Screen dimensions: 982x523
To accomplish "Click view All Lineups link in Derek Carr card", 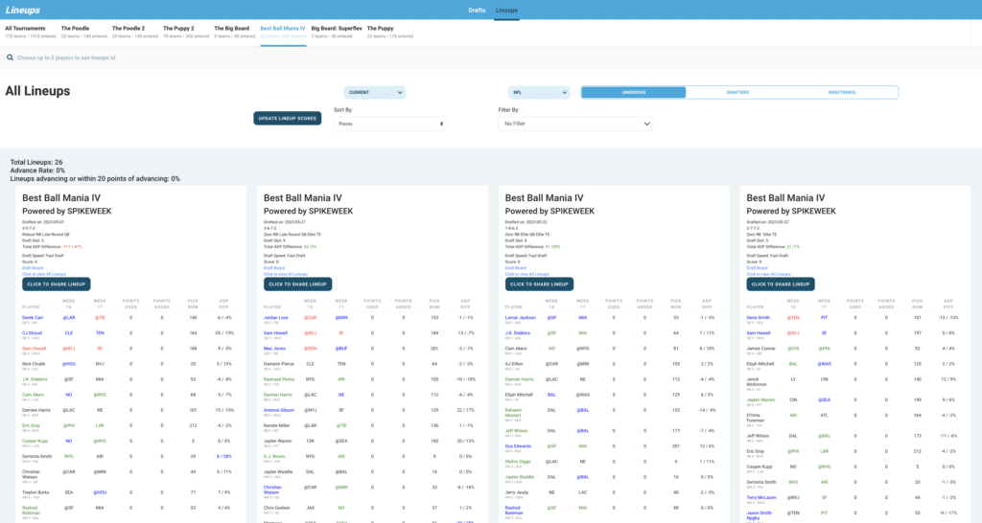I will (x=44, y=274).
